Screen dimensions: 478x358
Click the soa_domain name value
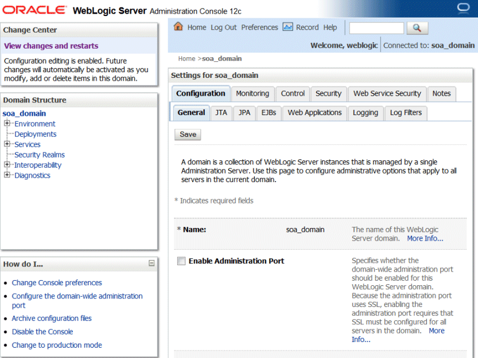pos(305,230)
